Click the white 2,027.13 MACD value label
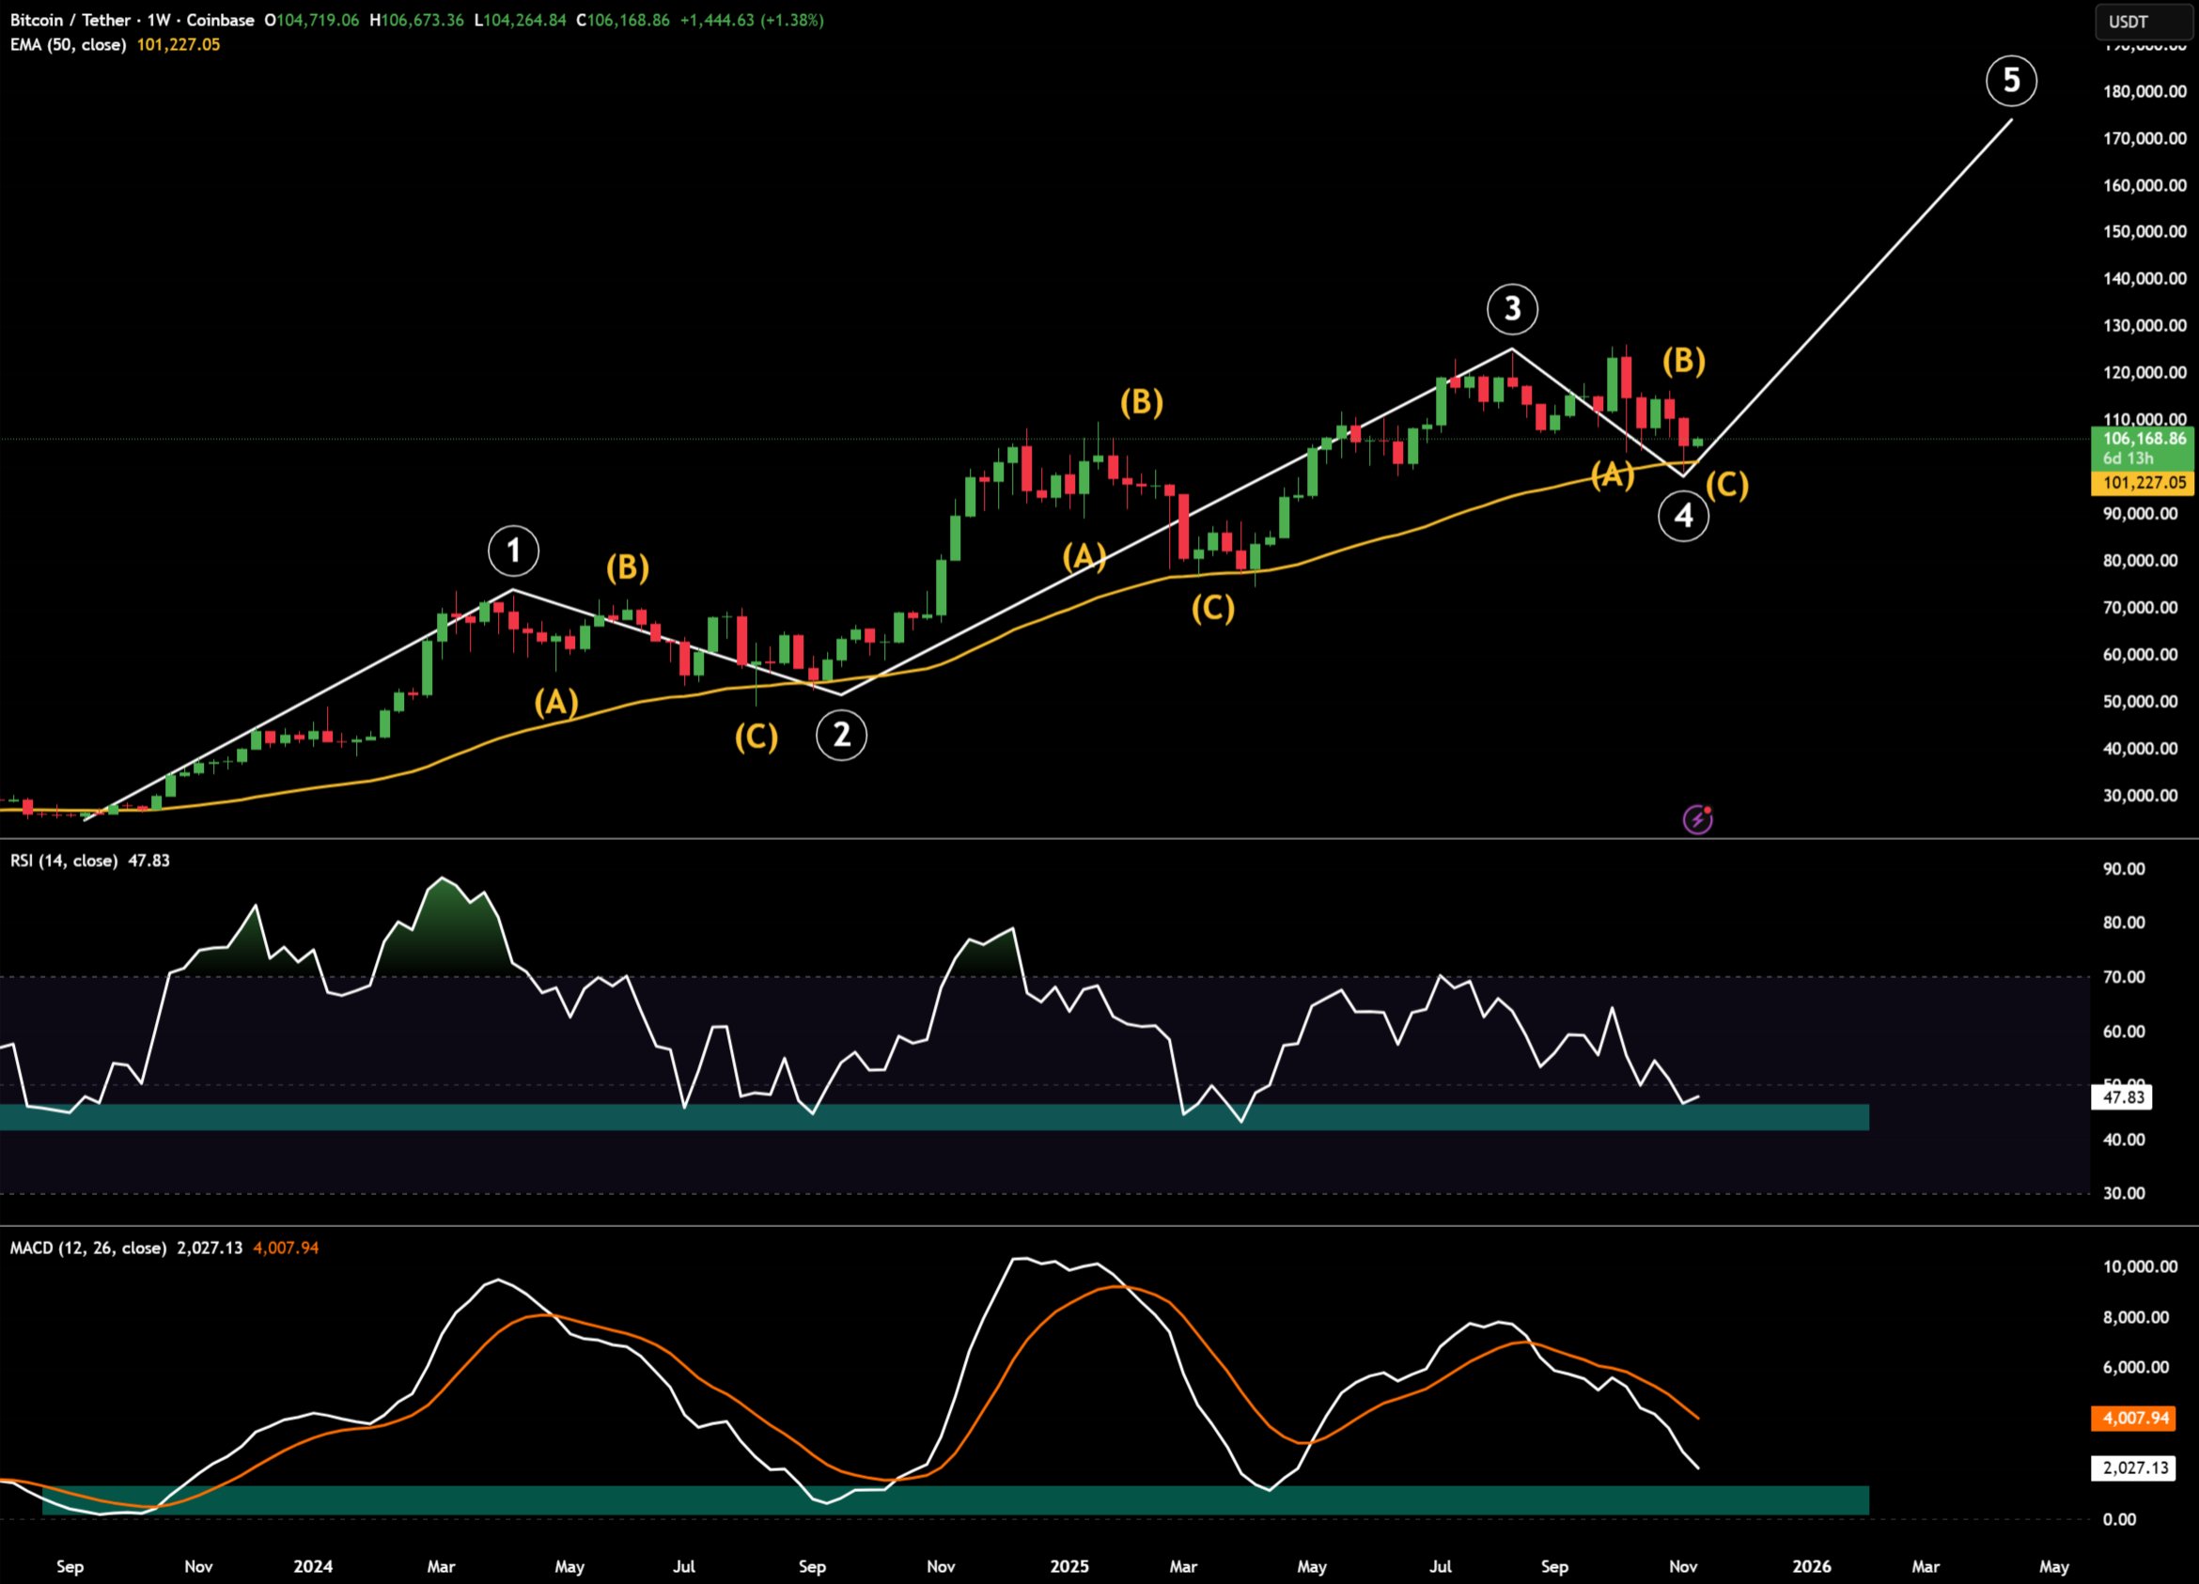Viewport: 2199px width, 1584px height. 2135,1468
